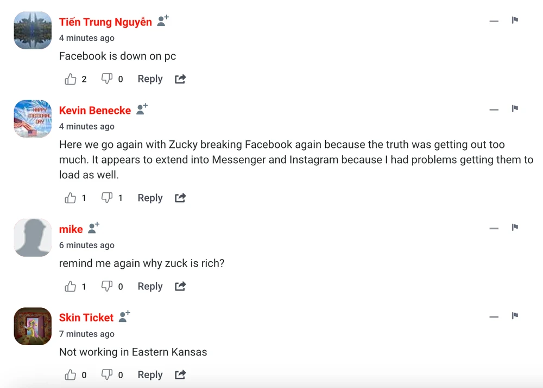Downvote mike's zuck is rich comment
This screenshot has height=388, width=543.
click(x=107, y=286)
